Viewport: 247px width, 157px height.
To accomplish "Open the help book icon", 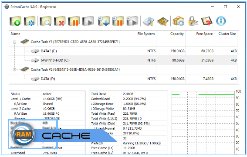I will point(207,21).
